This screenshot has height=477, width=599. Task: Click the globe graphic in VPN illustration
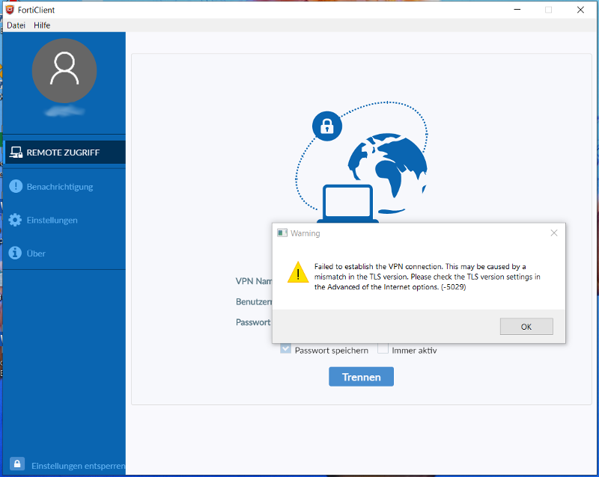(387, 172)
